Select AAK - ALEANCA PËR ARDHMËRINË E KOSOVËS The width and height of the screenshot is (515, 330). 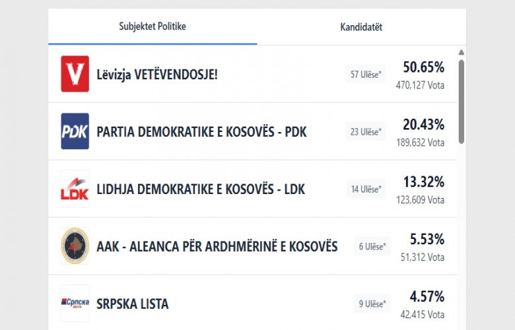(217, 247)
